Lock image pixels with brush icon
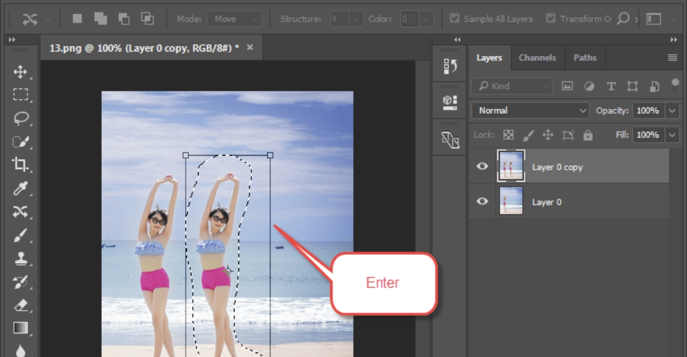This screenshot has width=687, height=357. tap(529, 135)
